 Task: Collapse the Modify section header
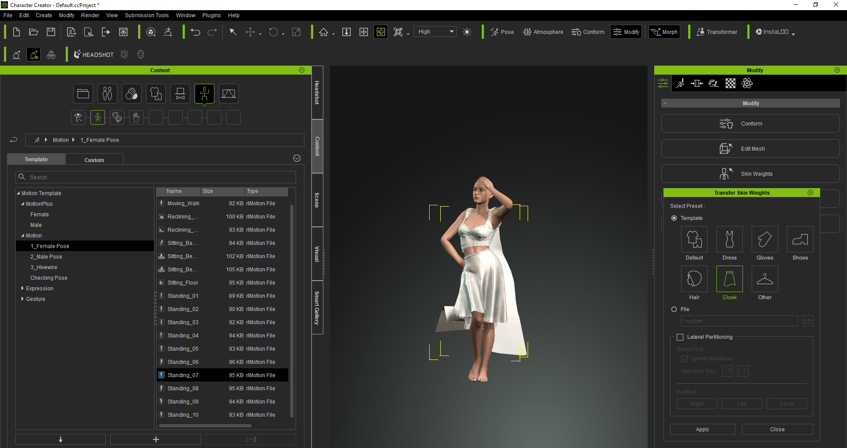(665, 103)
